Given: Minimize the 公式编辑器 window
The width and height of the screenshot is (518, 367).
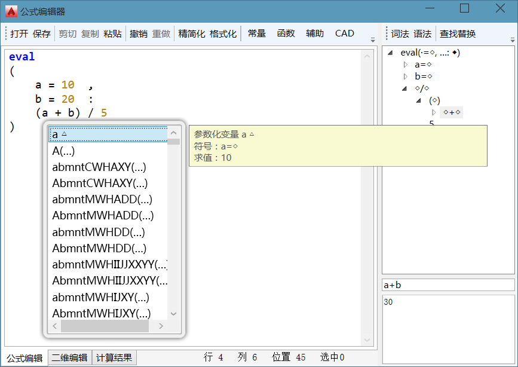Looking at the screenshot, I should click(430, 8).
